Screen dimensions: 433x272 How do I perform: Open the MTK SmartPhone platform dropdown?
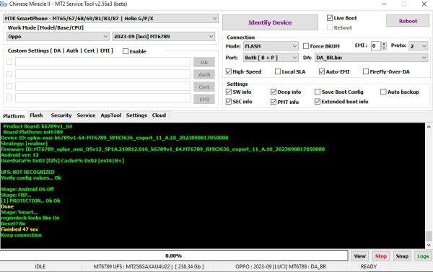pyautogui.click(x=110, y=19)
